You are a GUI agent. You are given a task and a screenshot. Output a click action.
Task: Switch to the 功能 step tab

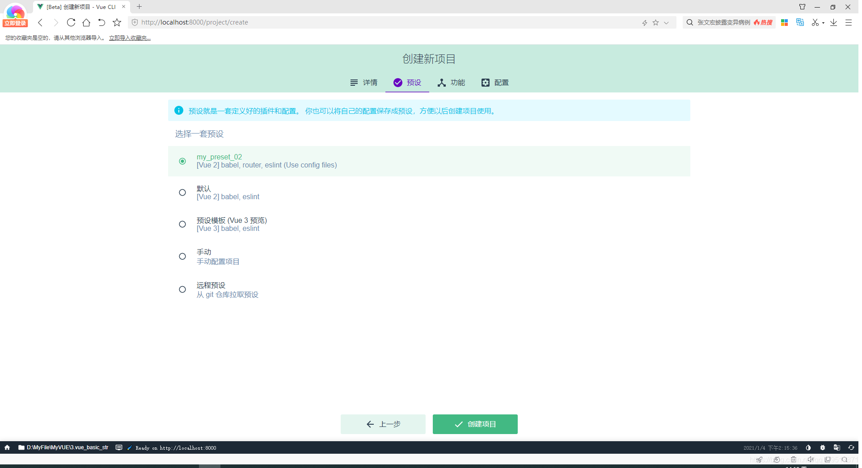[x=451, y=82]
